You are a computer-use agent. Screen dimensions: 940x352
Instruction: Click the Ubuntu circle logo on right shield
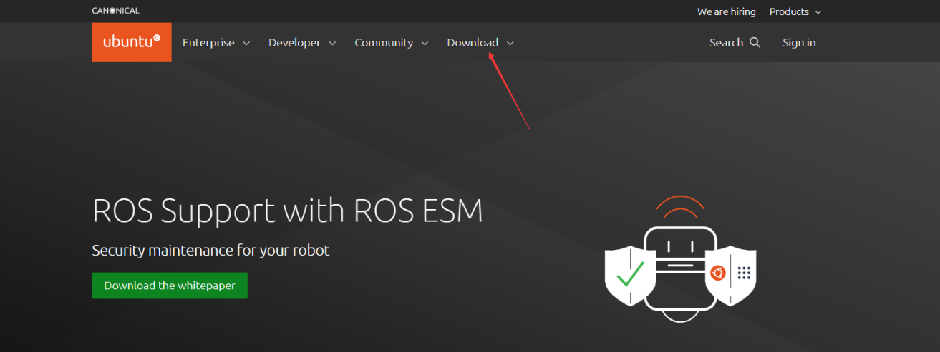click(x=717, y=273)
